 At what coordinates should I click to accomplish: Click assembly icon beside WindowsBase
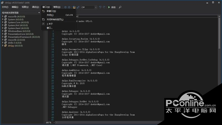click(5, 31)
